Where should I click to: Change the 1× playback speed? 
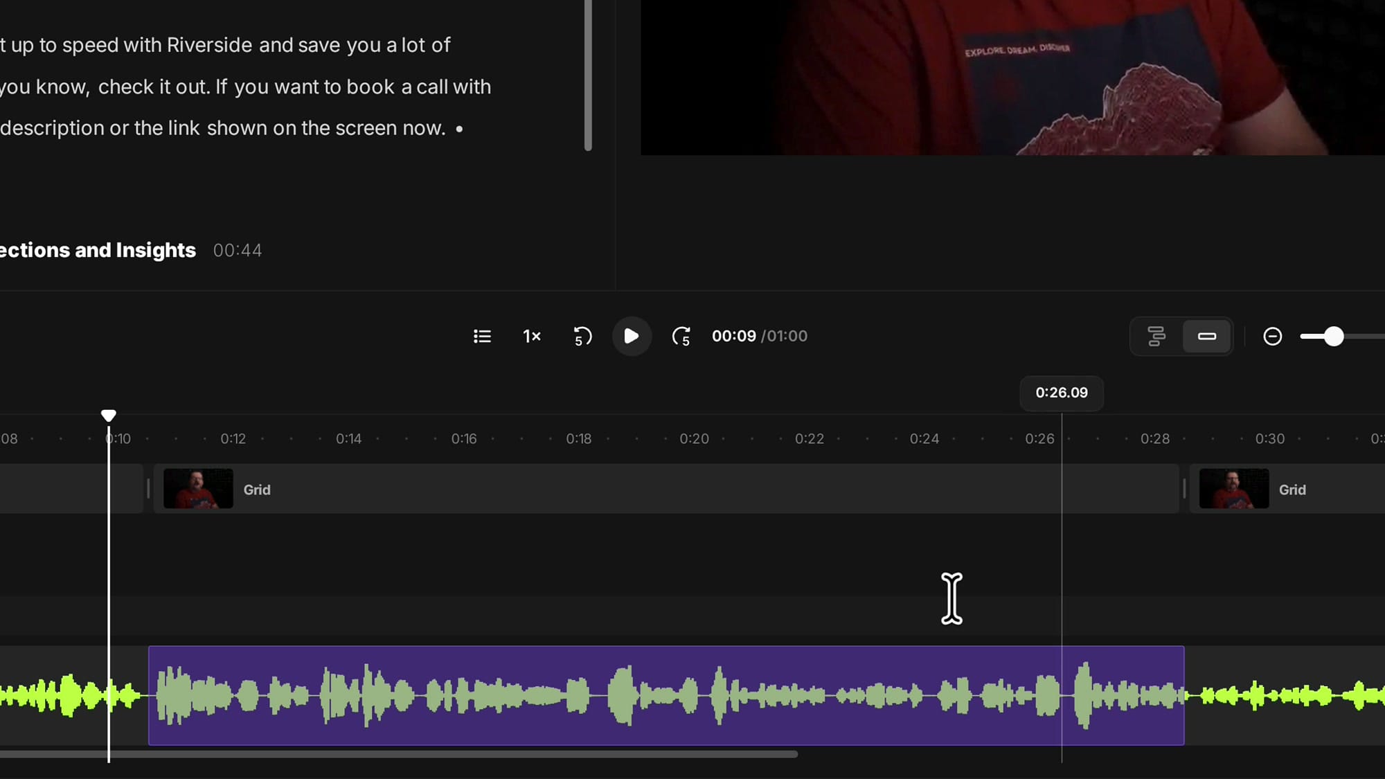[532, 337]
